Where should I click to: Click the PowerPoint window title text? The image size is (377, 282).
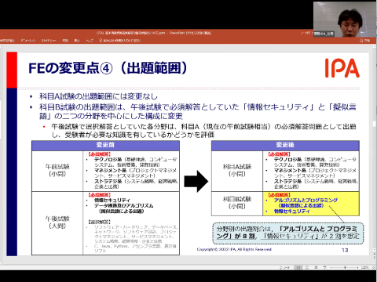pos(154,33)
